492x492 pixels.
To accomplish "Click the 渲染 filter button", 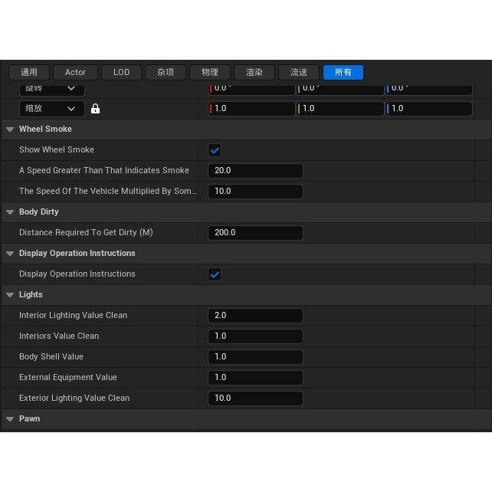I will (254, 72).
